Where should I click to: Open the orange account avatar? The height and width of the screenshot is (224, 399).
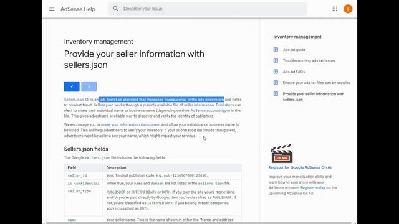tap(348, 9)
